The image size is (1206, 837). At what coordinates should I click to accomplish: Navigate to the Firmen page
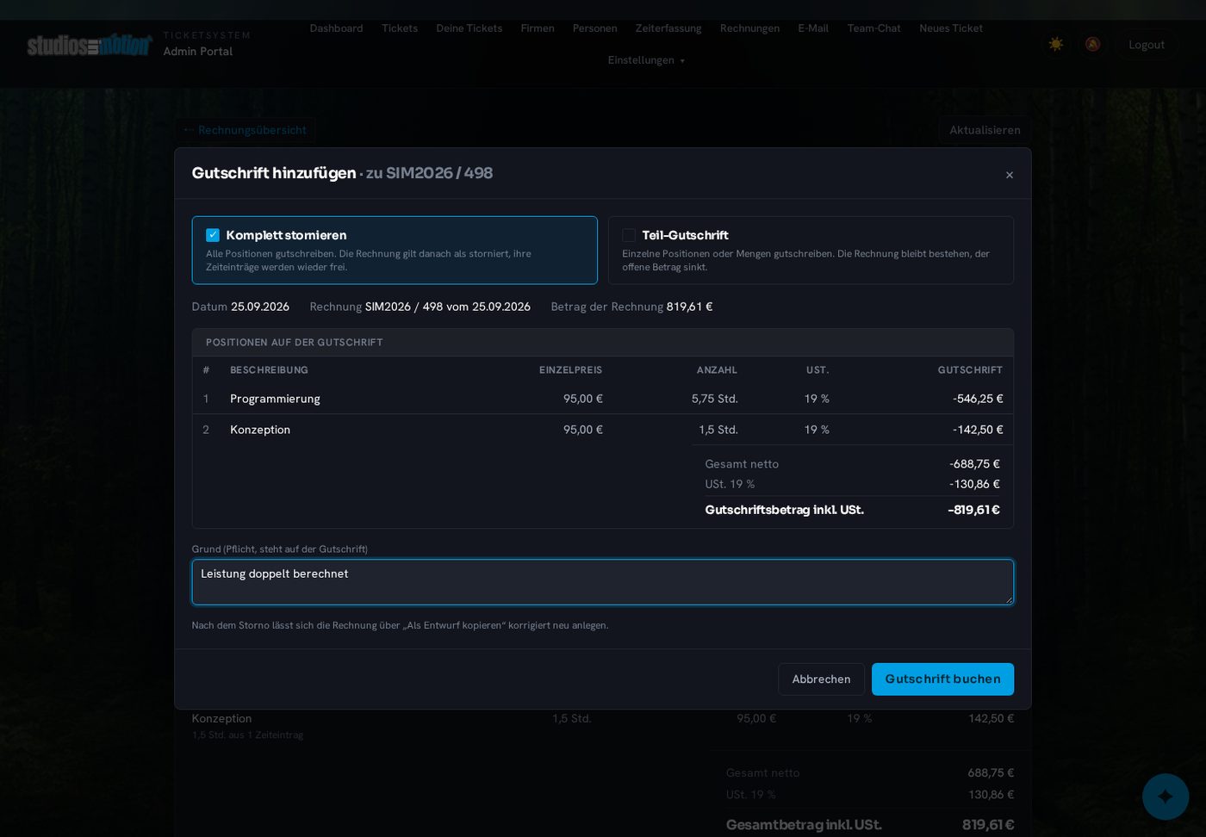click(538, 28)
